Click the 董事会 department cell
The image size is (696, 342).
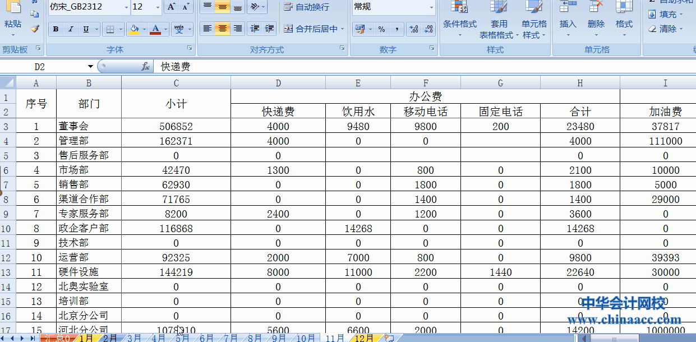tap(89, 126)
